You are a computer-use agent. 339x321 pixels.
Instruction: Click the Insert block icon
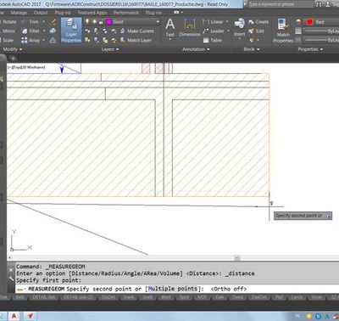point(240,28)
